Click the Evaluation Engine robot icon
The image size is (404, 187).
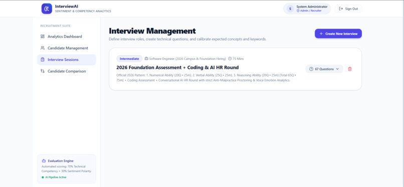tap(44, 161)
